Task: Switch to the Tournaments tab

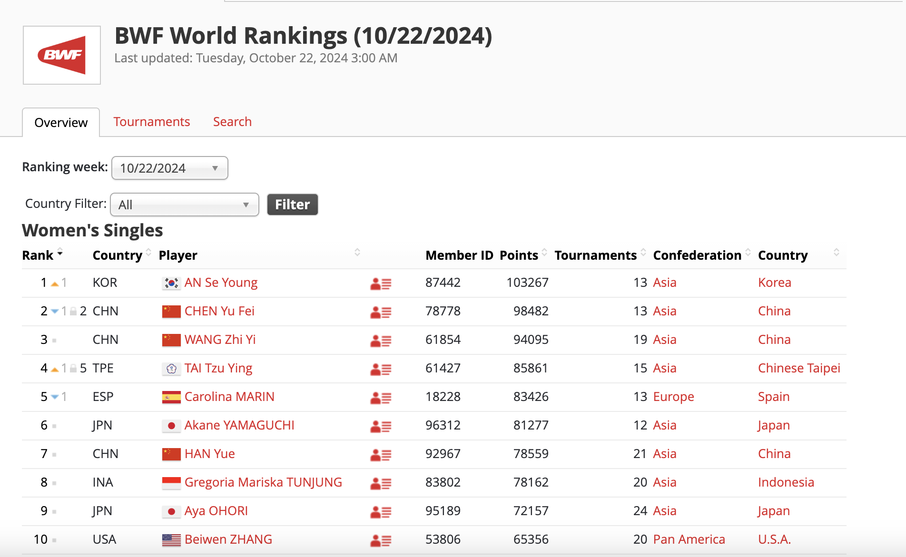Action: (151, 122)
